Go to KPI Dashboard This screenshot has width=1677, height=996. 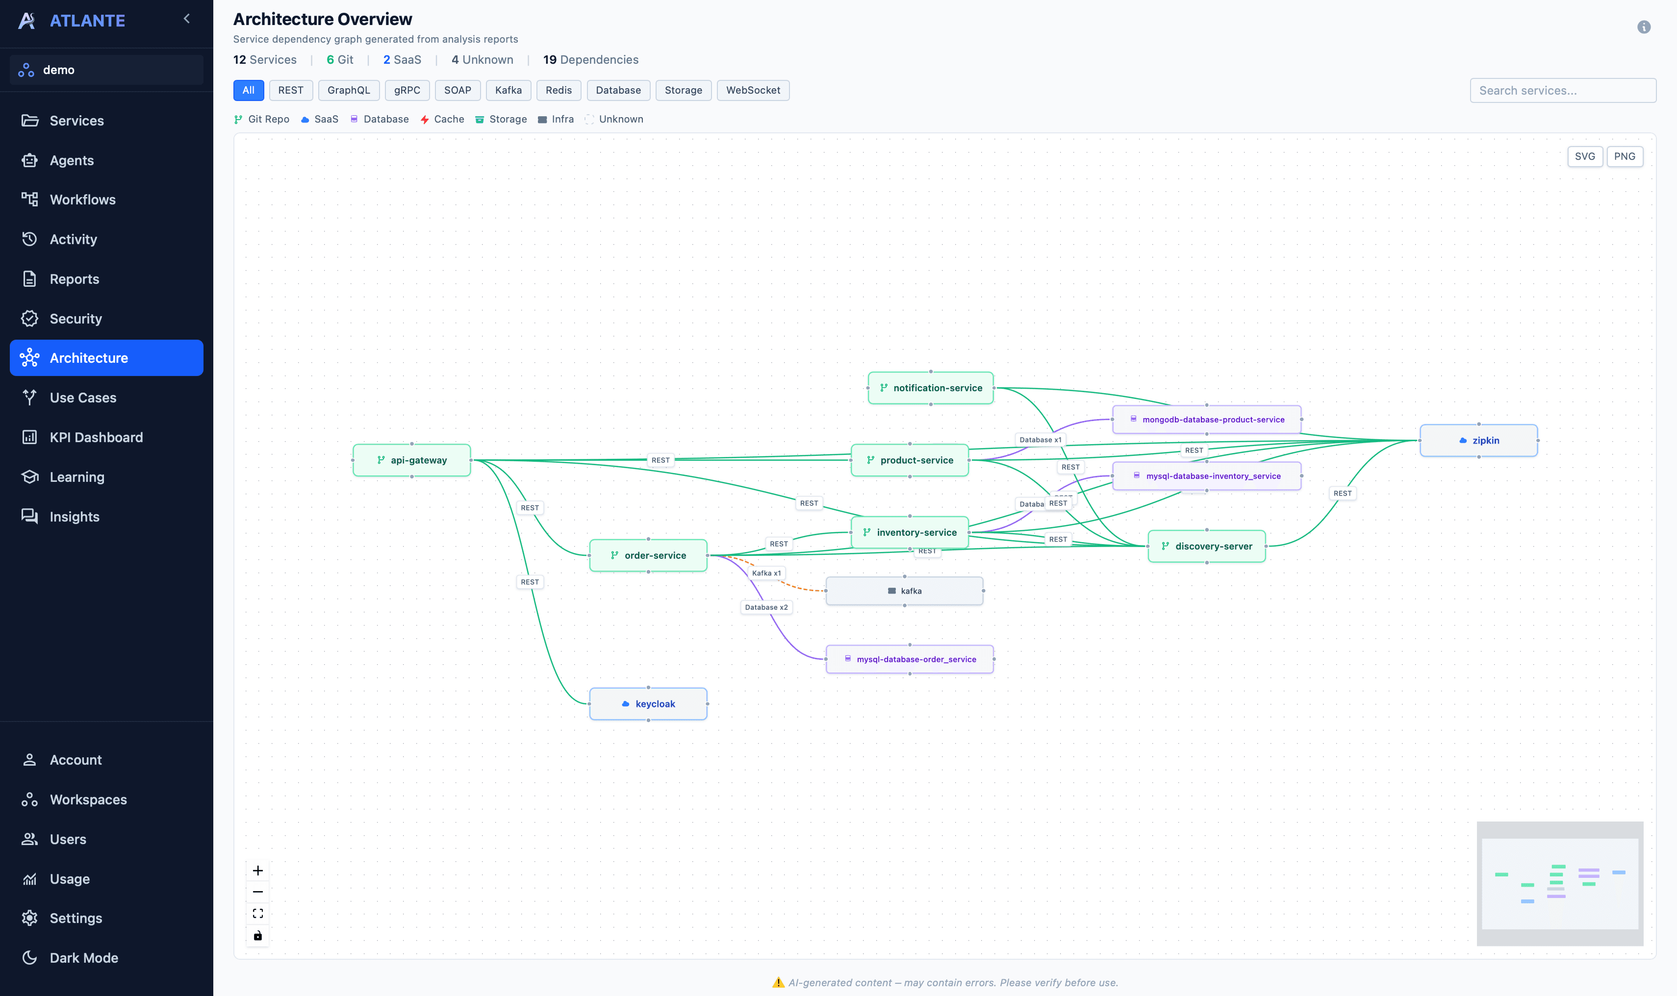click(96, 438)
